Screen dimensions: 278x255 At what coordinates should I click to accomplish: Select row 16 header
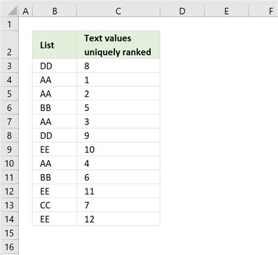click(x=9, y=247)
